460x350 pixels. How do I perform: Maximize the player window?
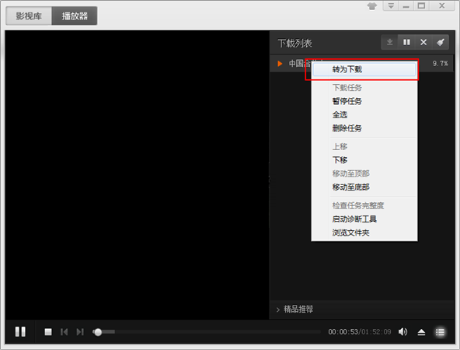pos(422,6)
